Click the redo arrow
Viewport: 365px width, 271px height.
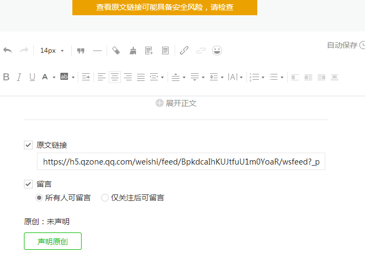click(24, 50)
